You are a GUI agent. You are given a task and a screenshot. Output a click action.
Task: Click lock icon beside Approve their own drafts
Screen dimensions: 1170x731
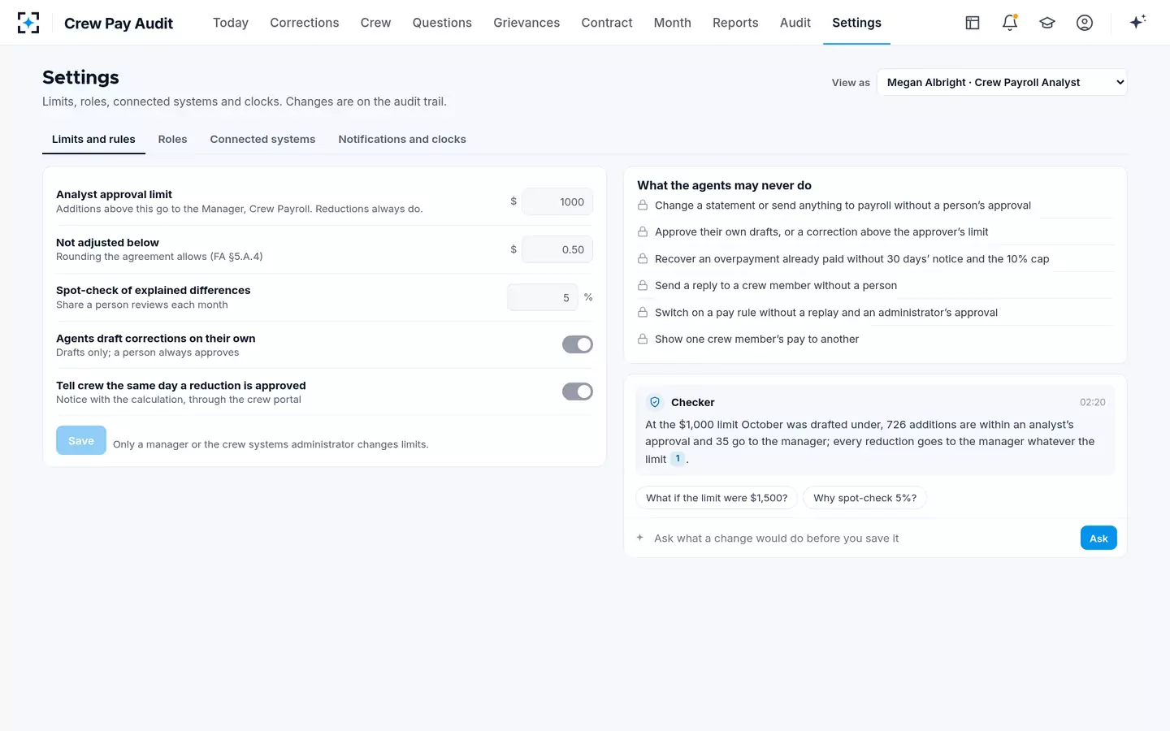643,232
